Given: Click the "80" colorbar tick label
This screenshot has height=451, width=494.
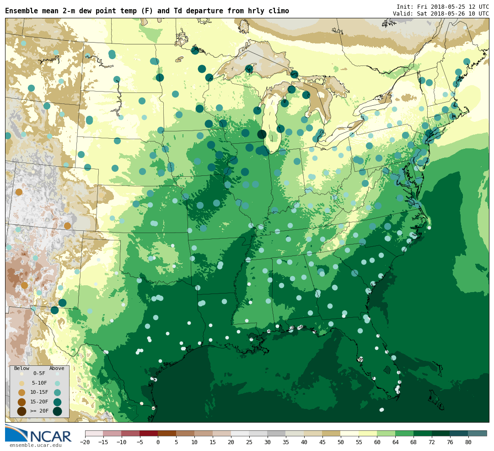Looking at the screenshot, I should coord(468,442).
